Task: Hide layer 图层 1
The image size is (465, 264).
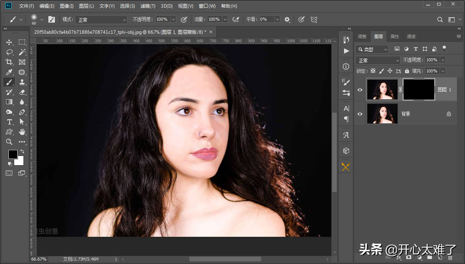Action: 360,90
